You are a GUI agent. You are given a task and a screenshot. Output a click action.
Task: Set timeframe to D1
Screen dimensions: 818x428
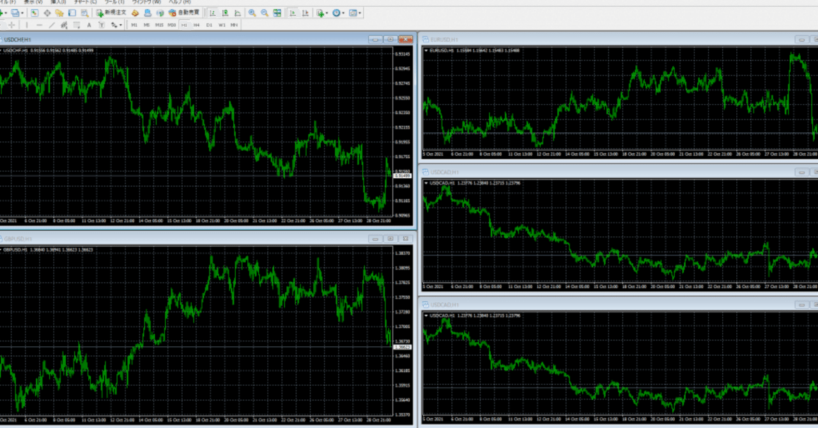click(x=209, y=25)
